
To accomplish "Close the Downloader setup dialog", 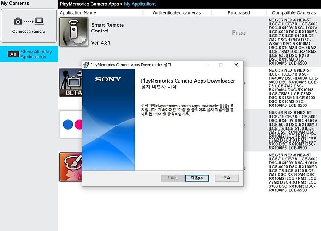I will 236,65.
